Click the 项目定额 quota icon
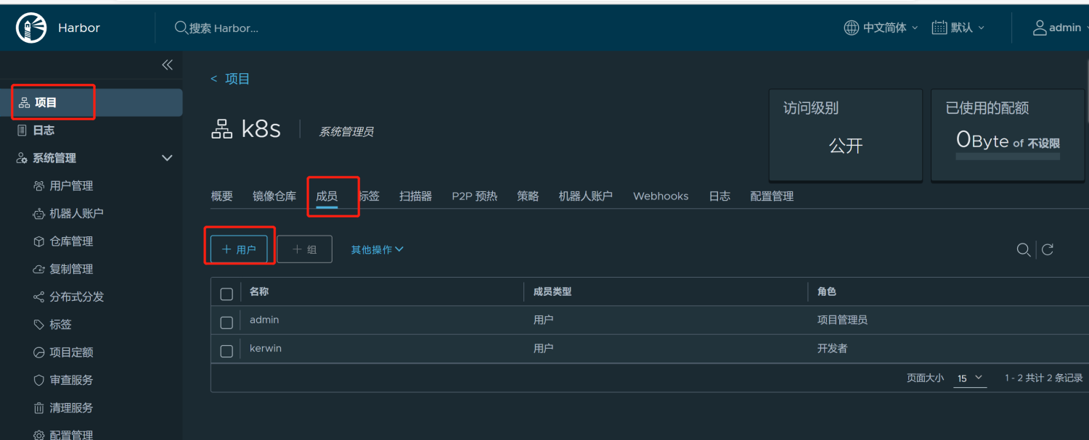 point(39,352)
